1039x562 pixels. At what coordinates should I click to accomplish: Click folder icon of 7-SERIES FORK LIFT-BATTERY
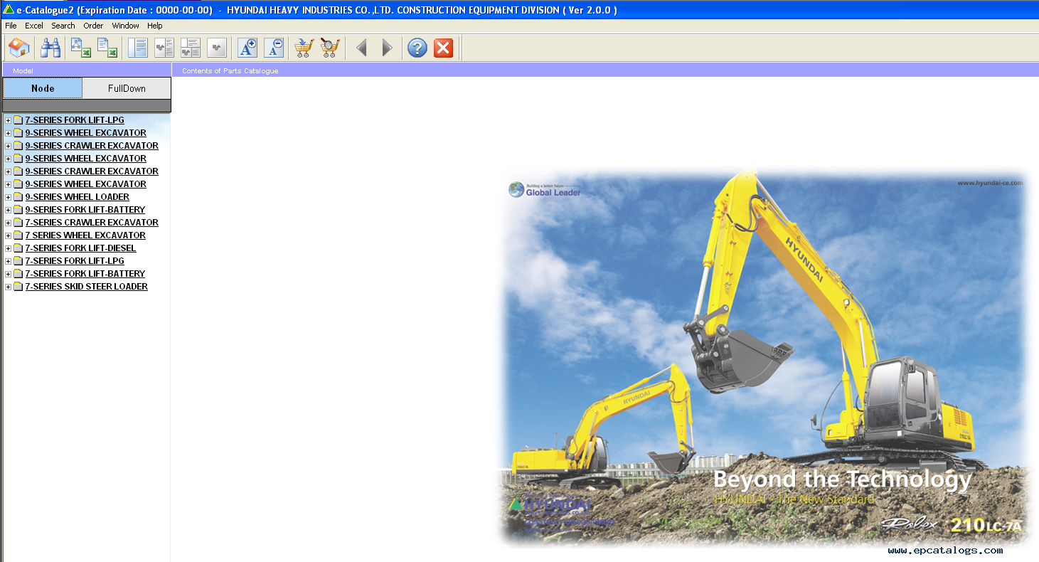tap(18, 274)
